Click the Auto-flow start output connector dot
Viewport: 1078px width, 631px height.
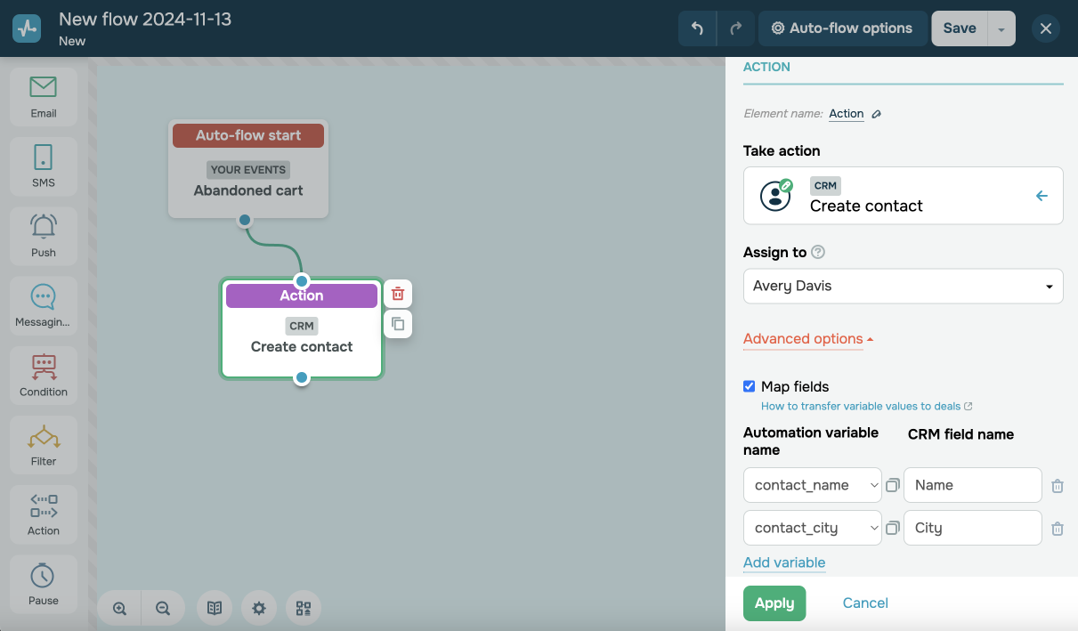(245, 220)
